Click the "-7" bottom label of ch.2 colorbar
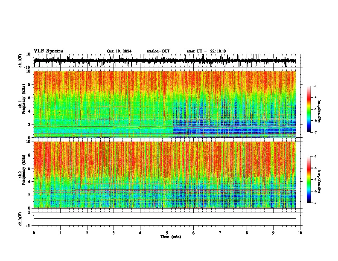The height and width of the screenshot is (261, 338). tap(315, 203)
